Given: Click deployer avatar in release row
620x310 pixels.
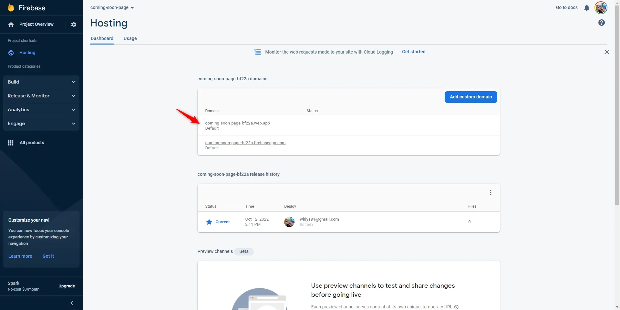Looking at the screenshot, I should tap(289, 222).
